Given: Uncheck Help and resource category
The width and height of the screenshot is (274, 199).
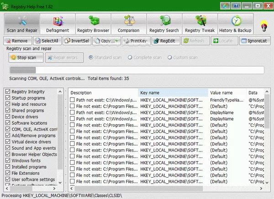Looking at the screenshot, I should [x=8, y=104].
